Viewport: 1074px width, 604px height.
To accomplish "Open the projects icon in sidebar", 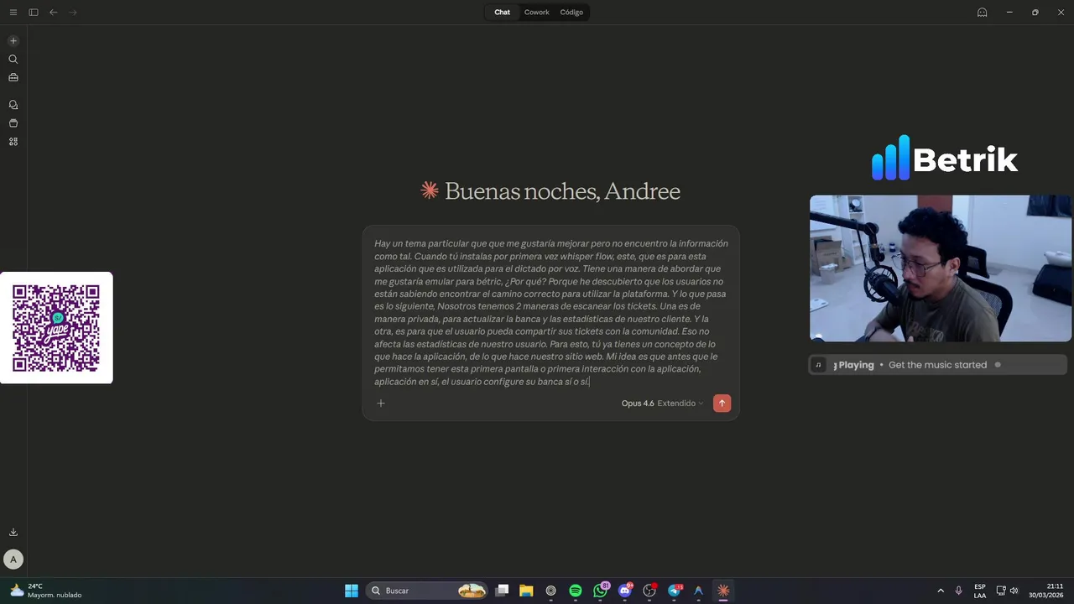I will coord(13,123).
